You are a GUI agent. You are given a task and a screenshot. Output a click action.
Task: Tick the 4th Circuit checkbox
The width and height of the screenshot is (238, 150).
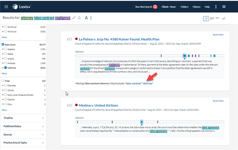[6, 31]
